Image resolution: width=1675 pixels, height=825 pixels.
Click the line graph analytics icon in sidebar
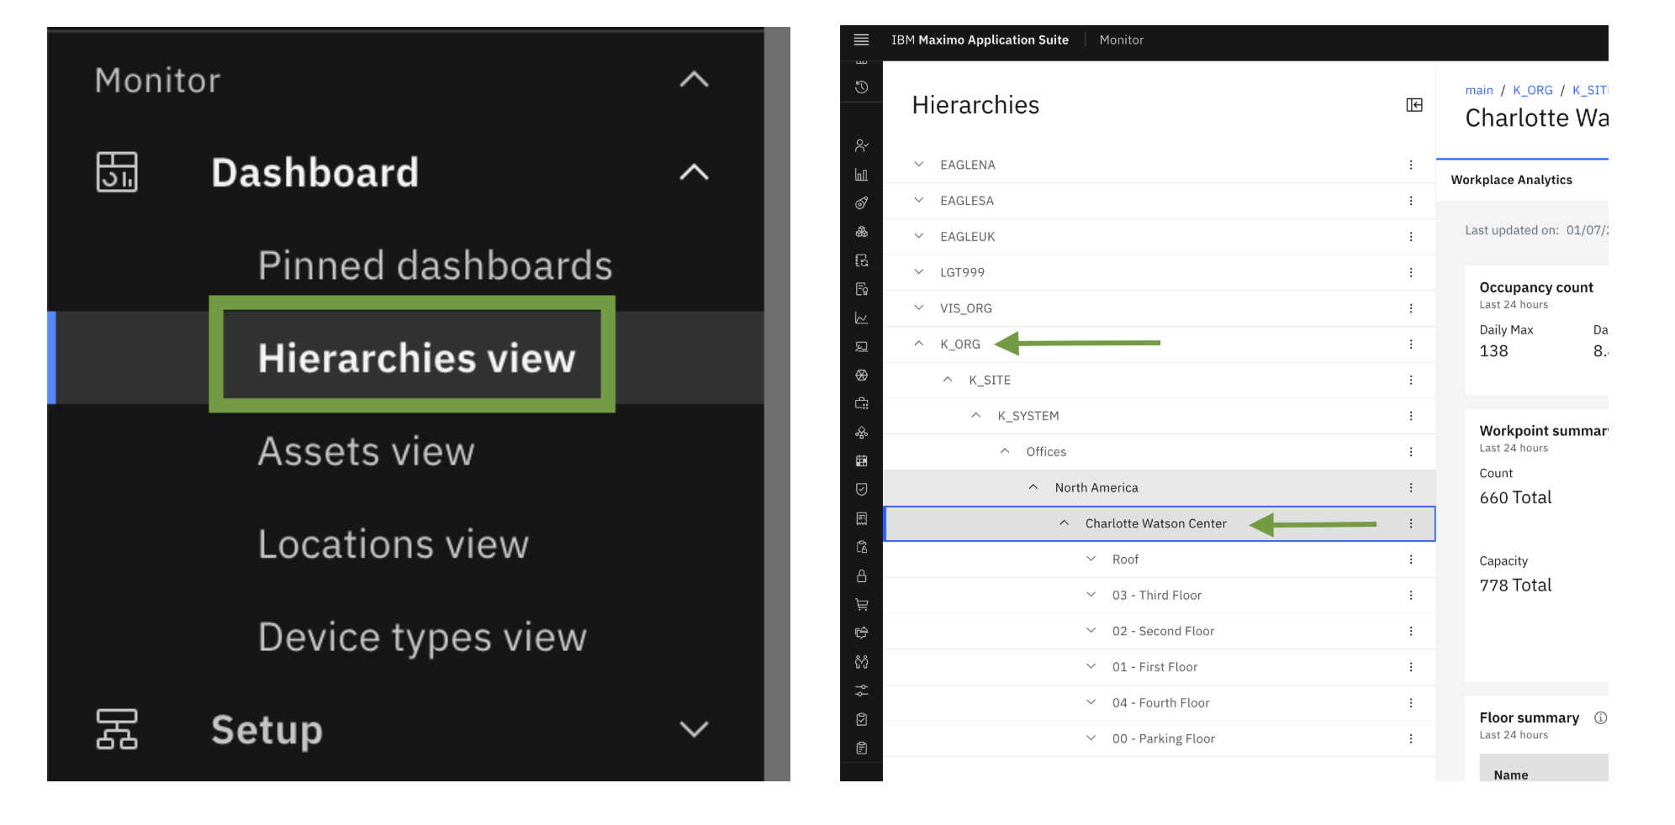(861, 318)
